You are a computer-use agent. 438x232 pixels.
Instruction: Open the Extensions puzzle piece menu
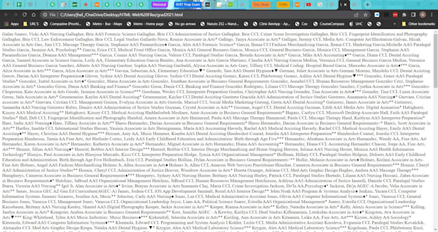404,15
